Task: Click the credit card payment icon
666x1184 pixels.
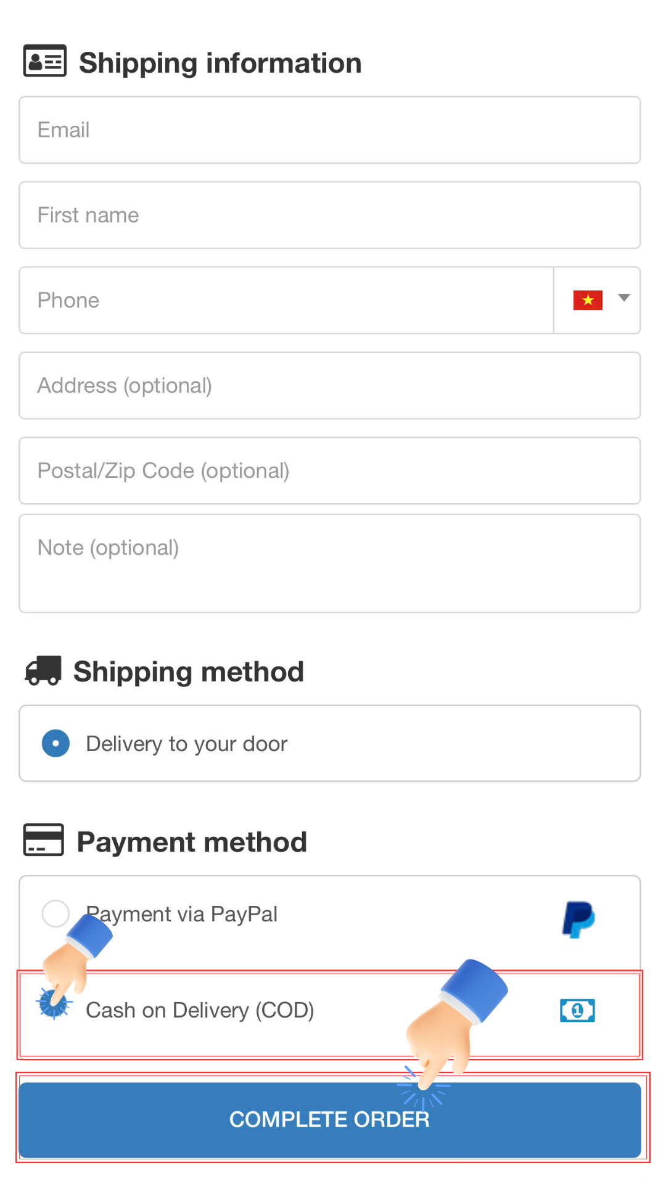Action: point(43,840)
